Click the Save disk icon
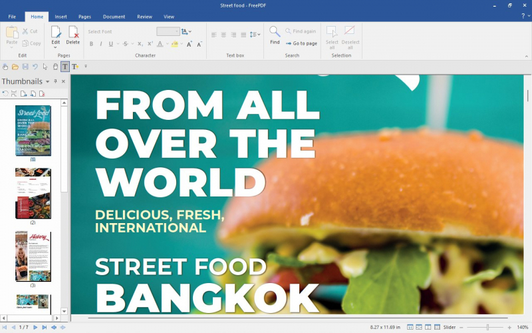Viewport: 532px width, 333px height. [25, 67]
